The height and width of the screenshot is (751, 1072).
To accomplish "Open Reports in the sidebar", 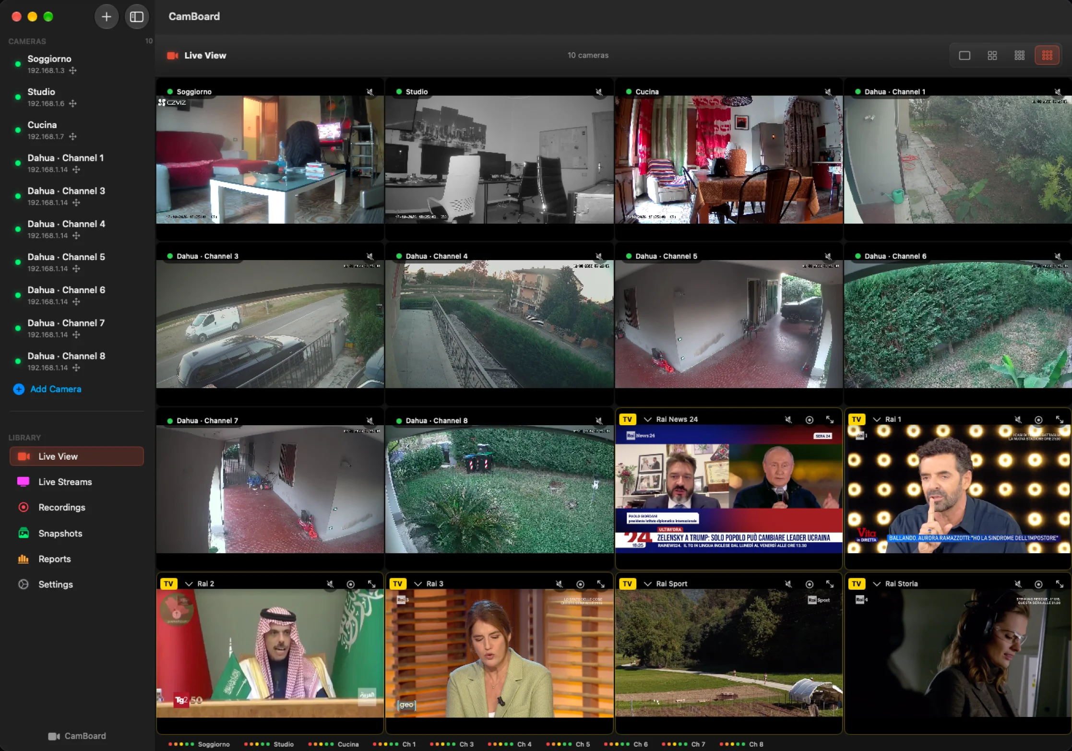I will click(77, 559).
